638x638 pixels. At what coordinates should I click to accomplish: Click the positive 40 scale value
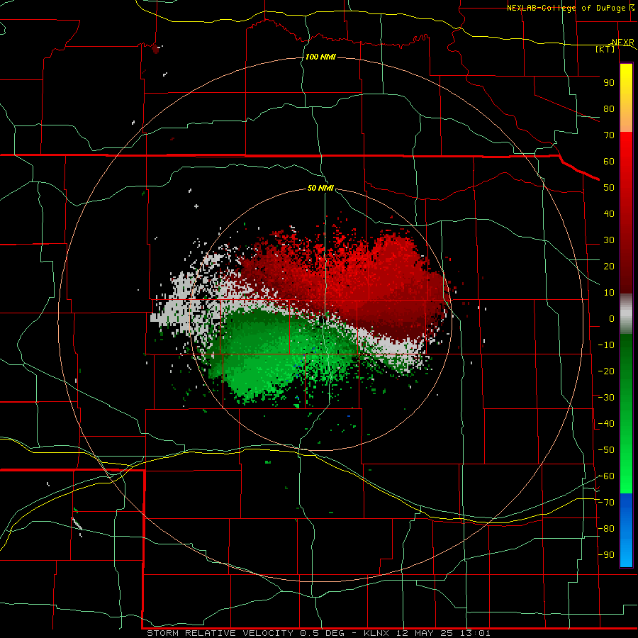(609, 214)
